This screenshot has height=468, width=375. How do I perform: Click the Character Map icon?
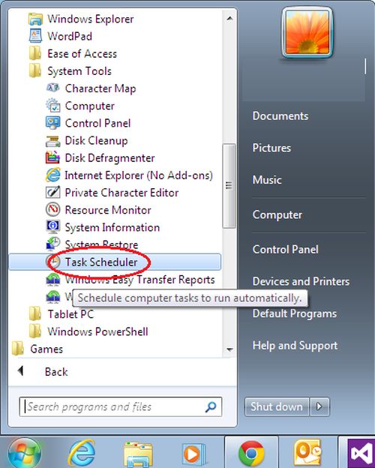click(52, 88)
